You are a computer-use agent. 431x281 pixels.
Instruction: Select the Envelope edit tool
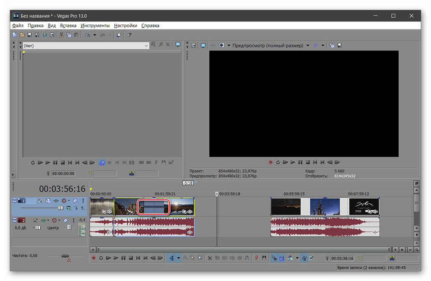pyautogui.click(x=185, y=258)
